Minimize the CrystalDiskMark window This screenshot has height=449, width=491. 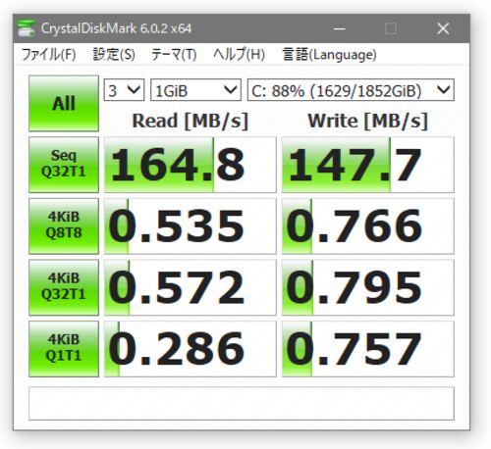(x=340, y=28)
